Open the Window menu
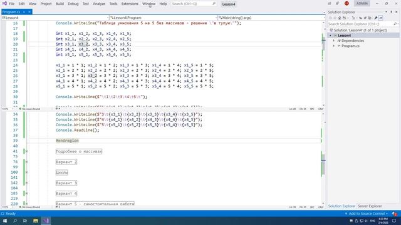The width and height of the screenshot is (401, 225). click(148, 4)
